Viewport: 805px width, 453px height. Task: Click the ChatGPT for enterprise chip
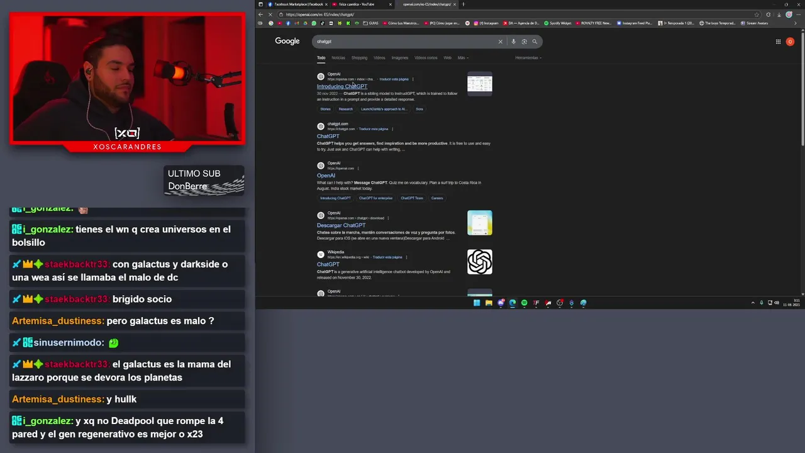coord(375,198)
